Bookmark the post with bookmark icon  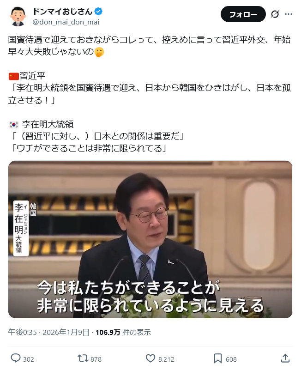coord(218,358)
